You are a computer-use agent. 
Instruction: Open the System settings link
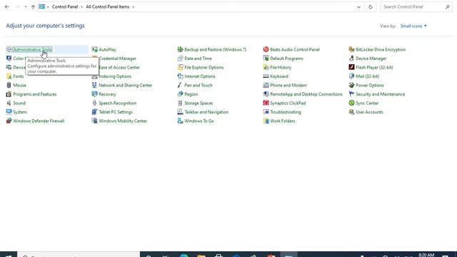click(x=20, y=112)
